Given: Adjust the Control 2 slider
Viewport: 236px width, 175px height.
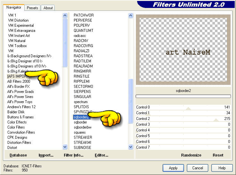Looking at the screenshot, I should pyautogui.click(x=183, y=119).
